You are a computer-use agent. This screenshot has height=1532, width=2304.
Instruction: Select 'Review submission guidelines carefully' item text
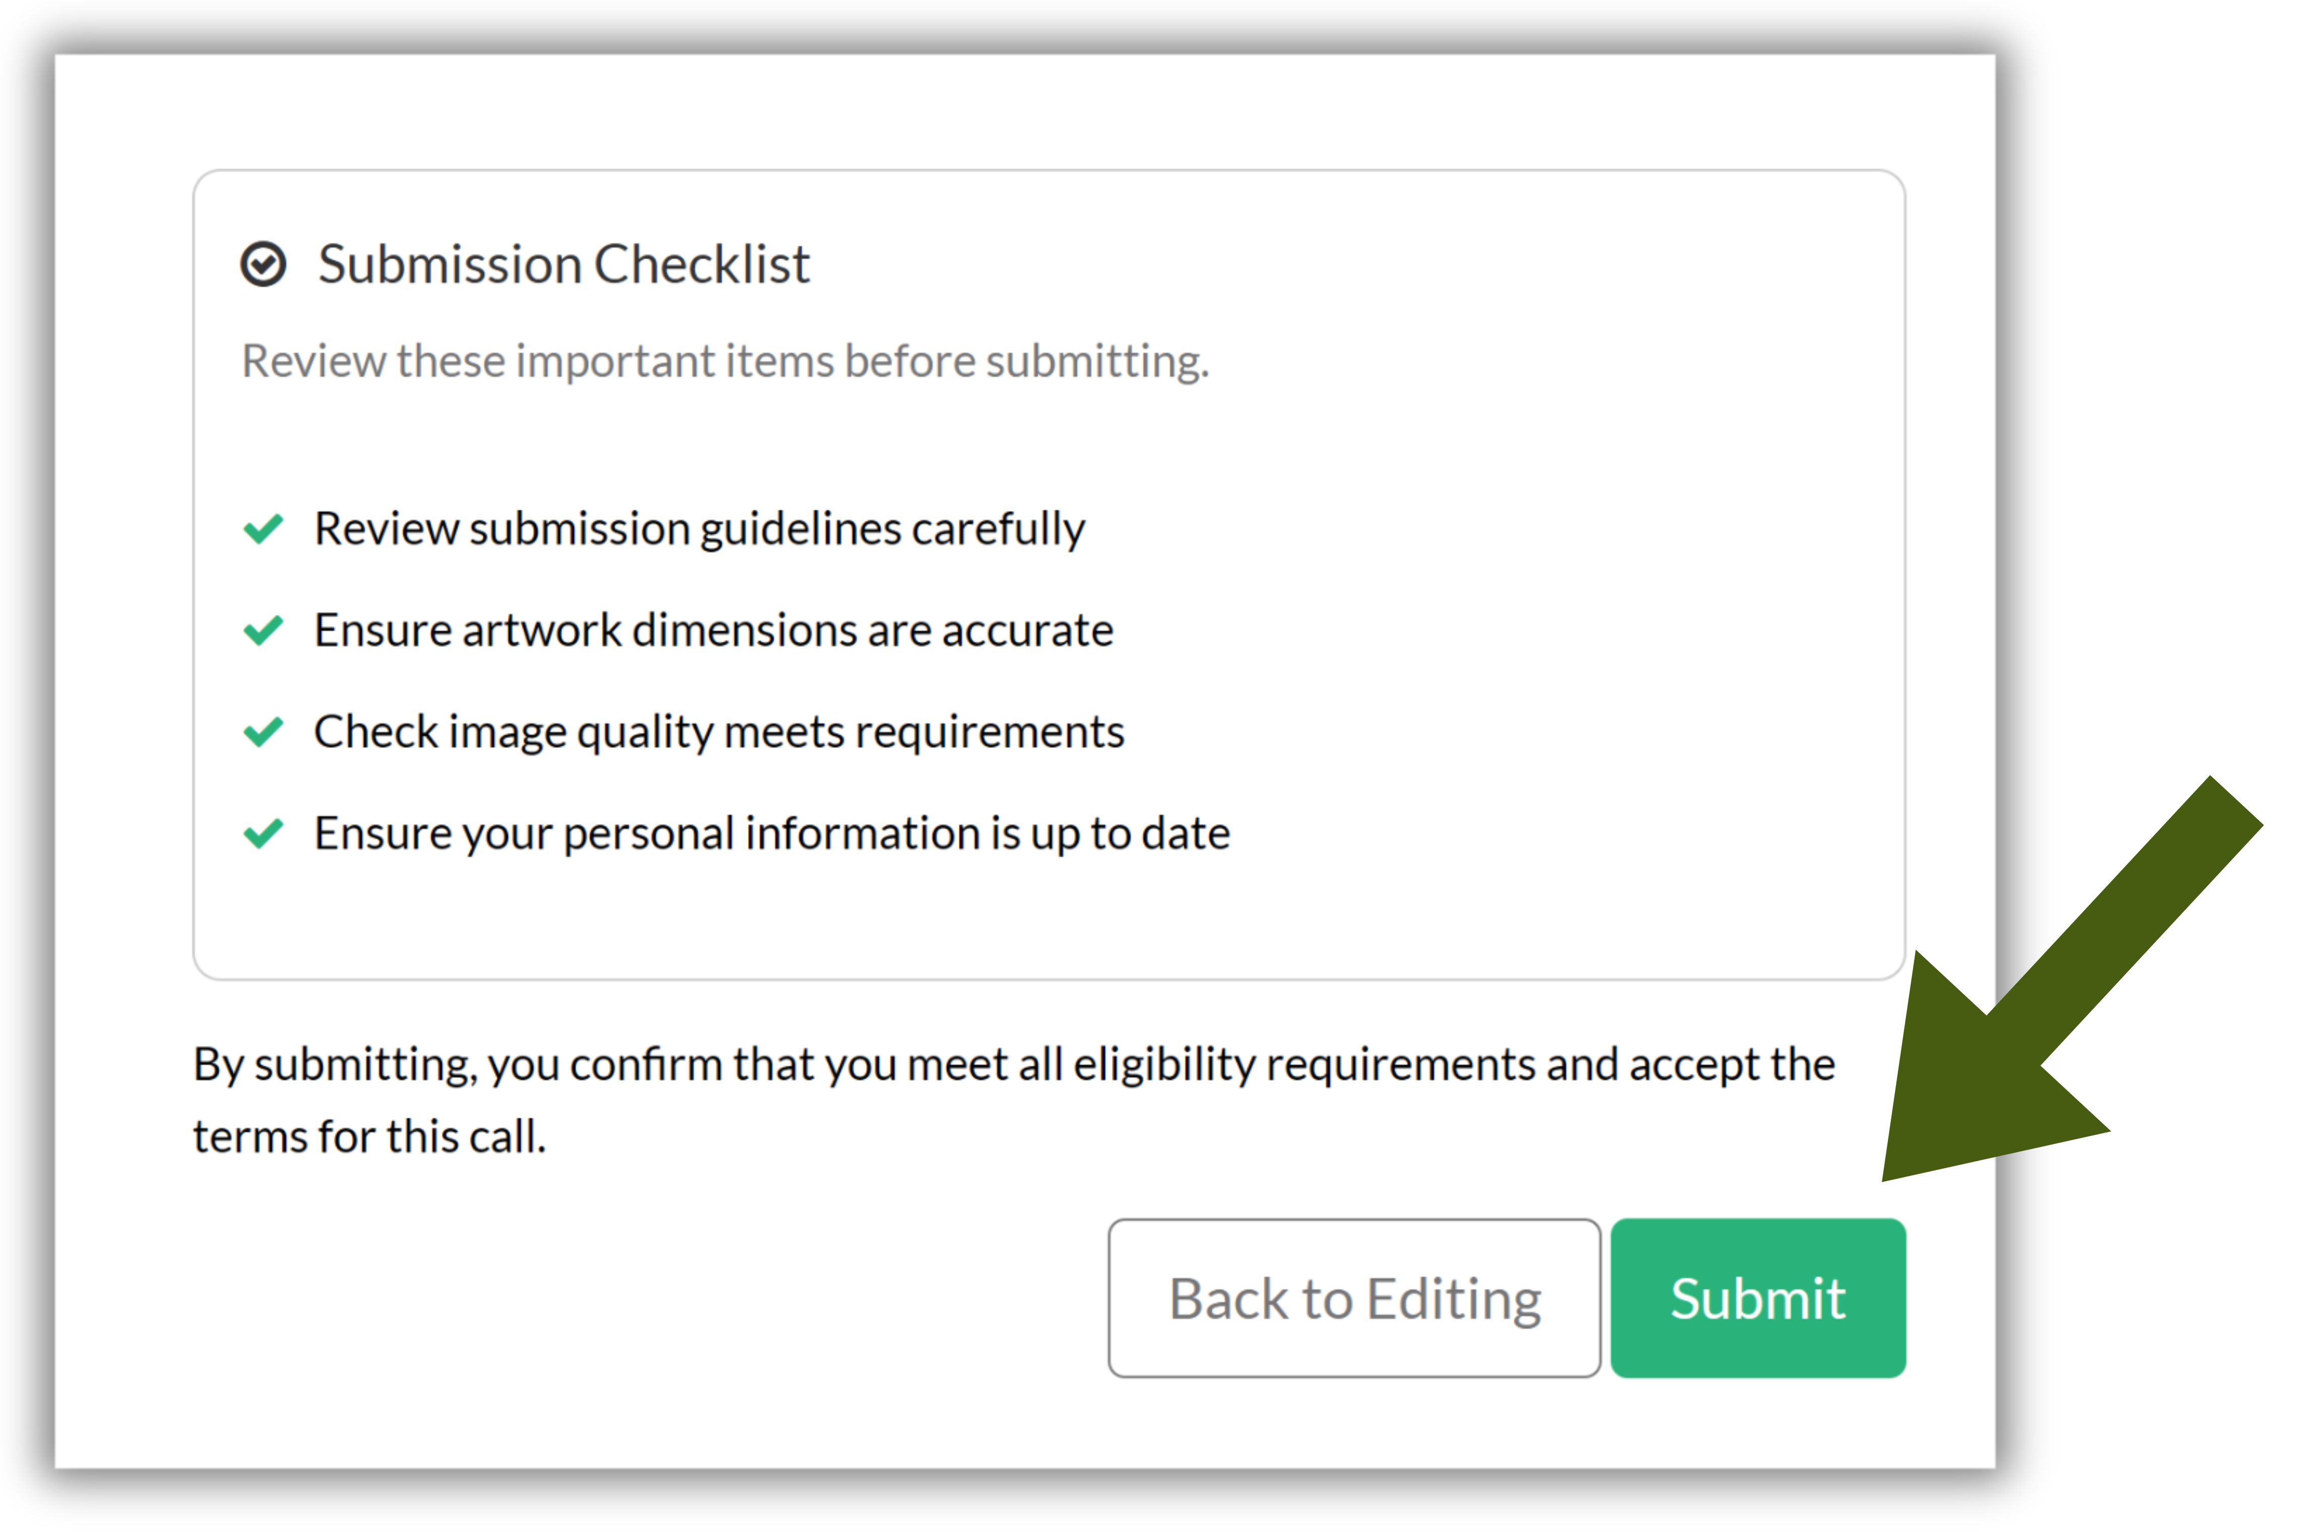point(699,528)
